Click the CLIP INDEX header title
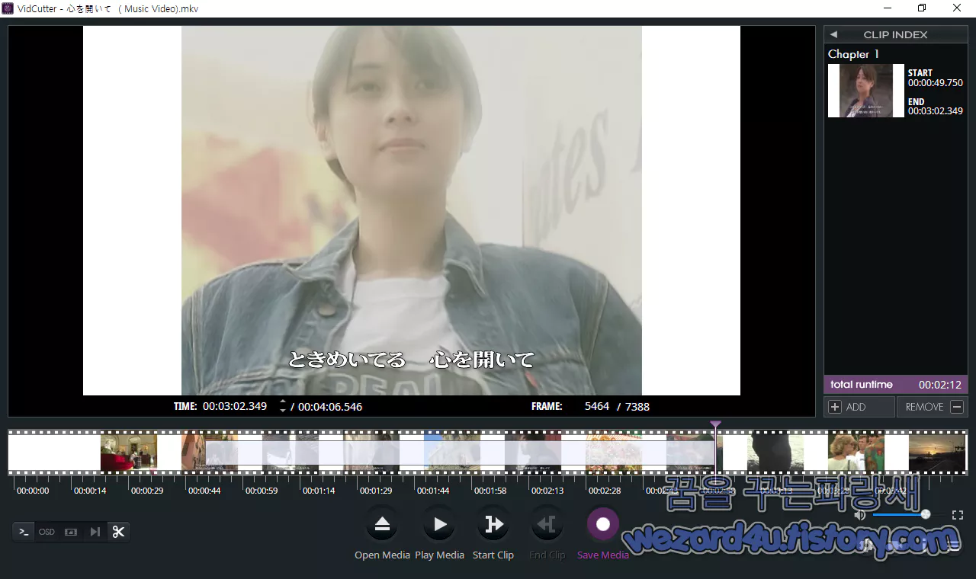This screenshot has width=976, height=579. (x=895, y=34)
